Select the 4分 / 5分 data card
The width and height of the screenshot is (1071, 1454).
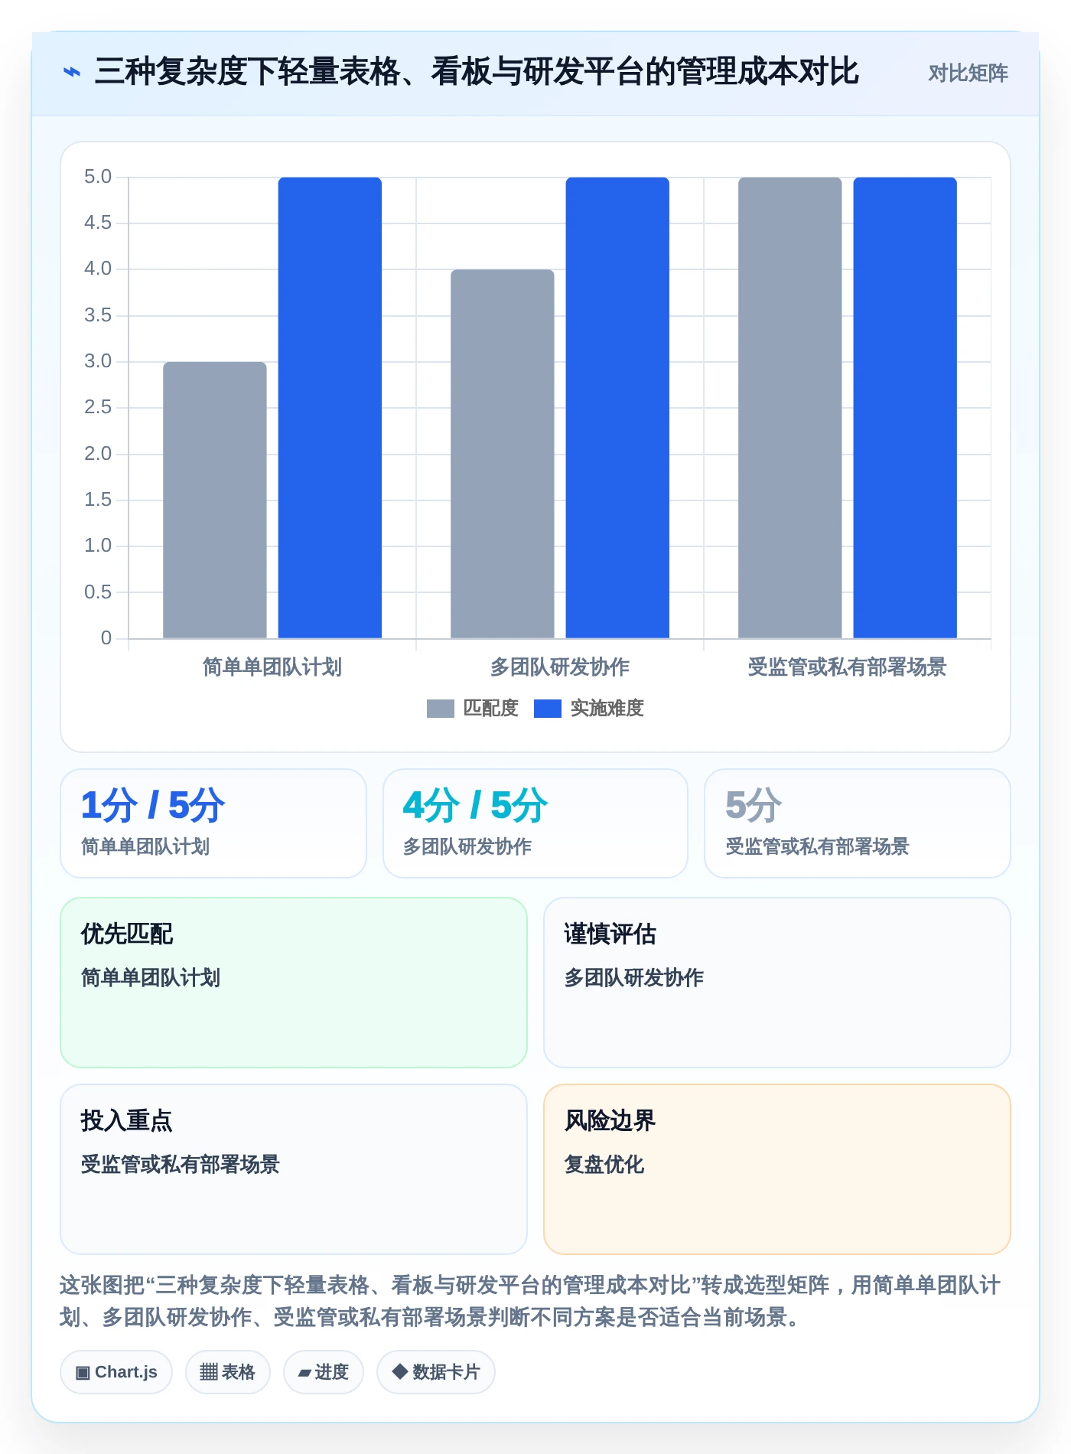pyautogui.click(x=535, y=823)
